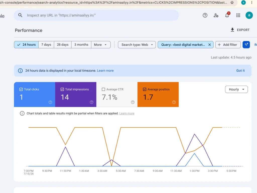Image resolution: width=257 pixels, height=193 pixels.
Task: Click plus icon in Add filter button
Action: tap(219, 45)
